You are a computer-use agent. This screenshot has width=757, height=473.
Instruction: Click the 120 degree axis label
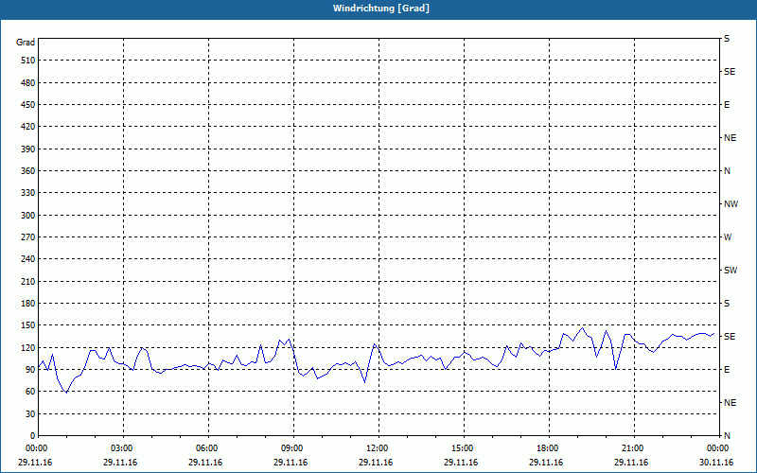point(28,347)
